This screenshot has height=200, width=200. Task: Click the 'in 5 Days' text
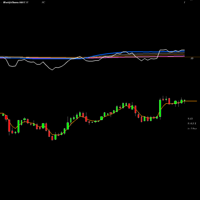click(x=192, y=128)
